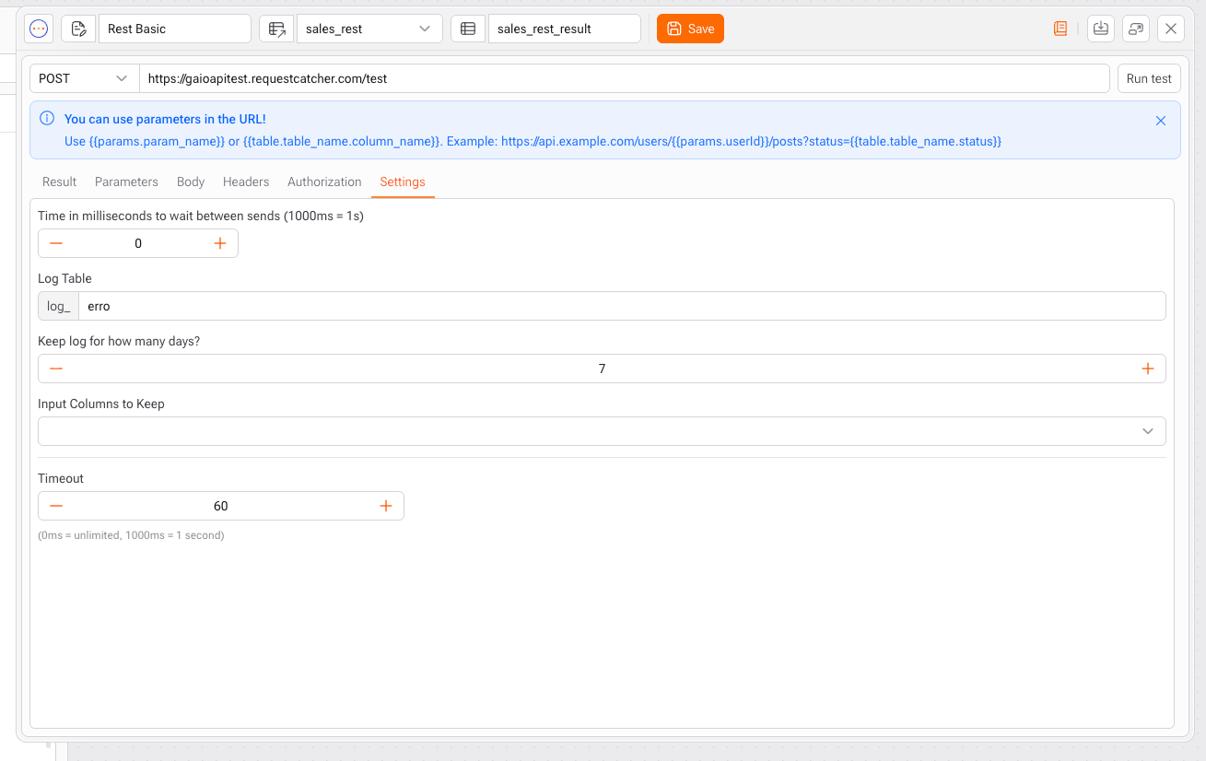Click the result table icon
This screenshot has width=1206, height=761.
[468, 29]
